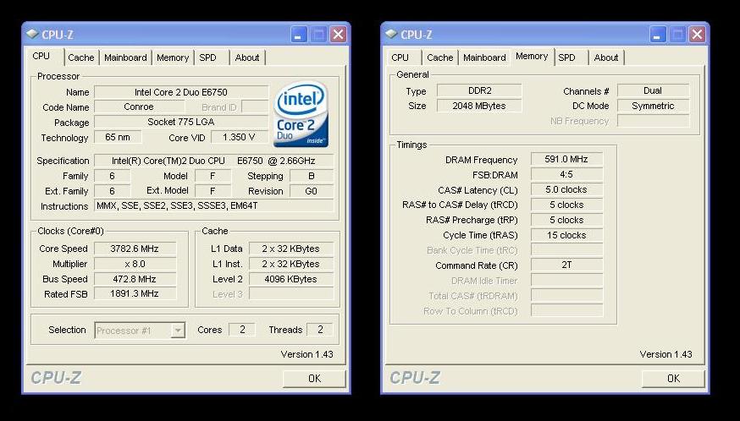Open the Cache tab in left CPU-Z window
Viewport: 740px width, 421px height.
[81, 57]
